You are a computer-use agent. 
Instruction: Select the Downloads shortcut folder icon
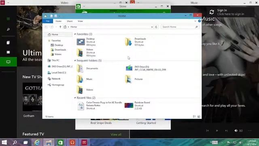pyautogui.click(x=129, y=42)
